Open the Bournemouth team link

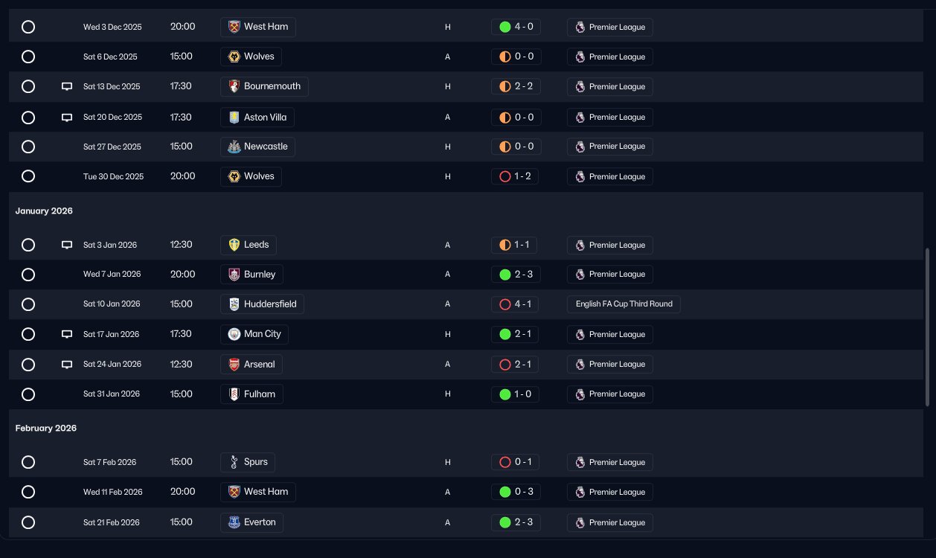tap(272, 86)
